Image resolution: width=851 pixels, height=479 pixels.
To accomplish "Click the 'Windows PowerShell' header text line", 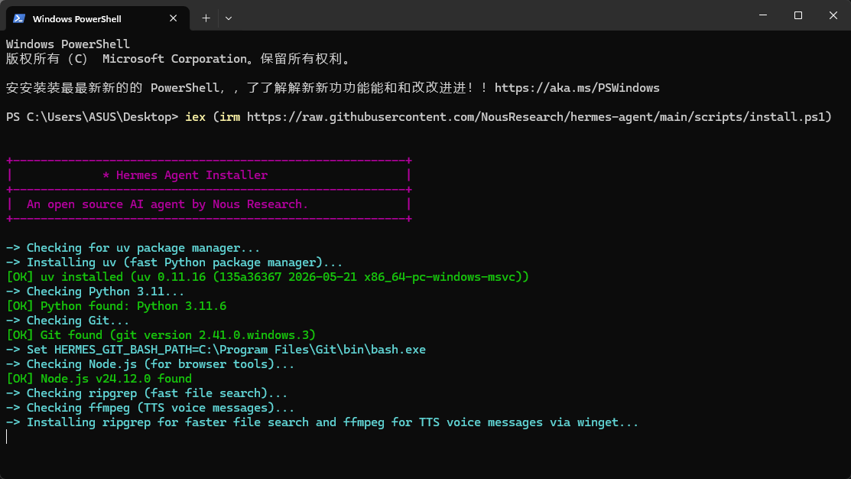I will tap(68, 44).
